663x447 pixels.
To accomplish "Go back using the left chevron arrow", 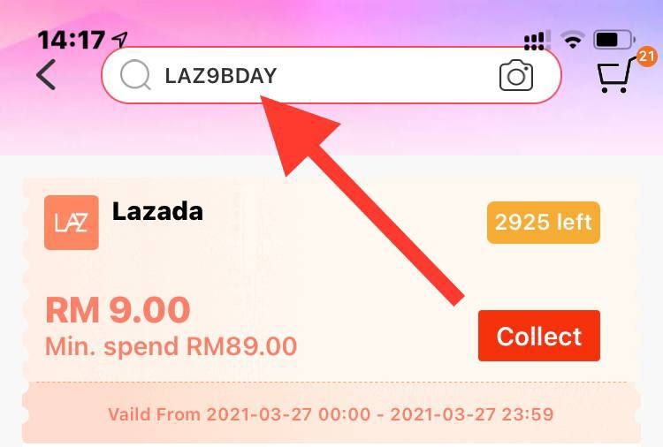I will click(x=46, y=75).
